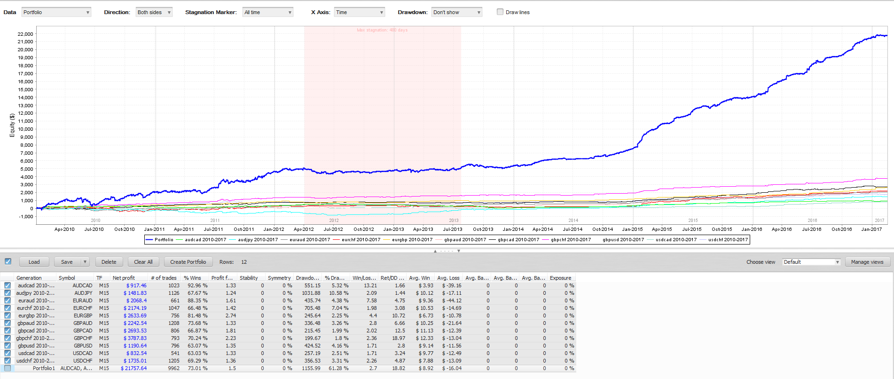Uncheck the eurgbp 2010 row checkbox
Image resolution: width=894 pixels, height=379 pixels.
(x=8, y=316)
